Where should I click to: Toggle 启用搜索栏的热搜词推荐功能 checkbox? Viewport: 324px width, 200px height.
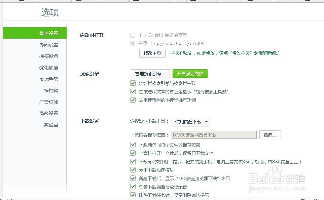pyautogui.click(x=133, y=100)
